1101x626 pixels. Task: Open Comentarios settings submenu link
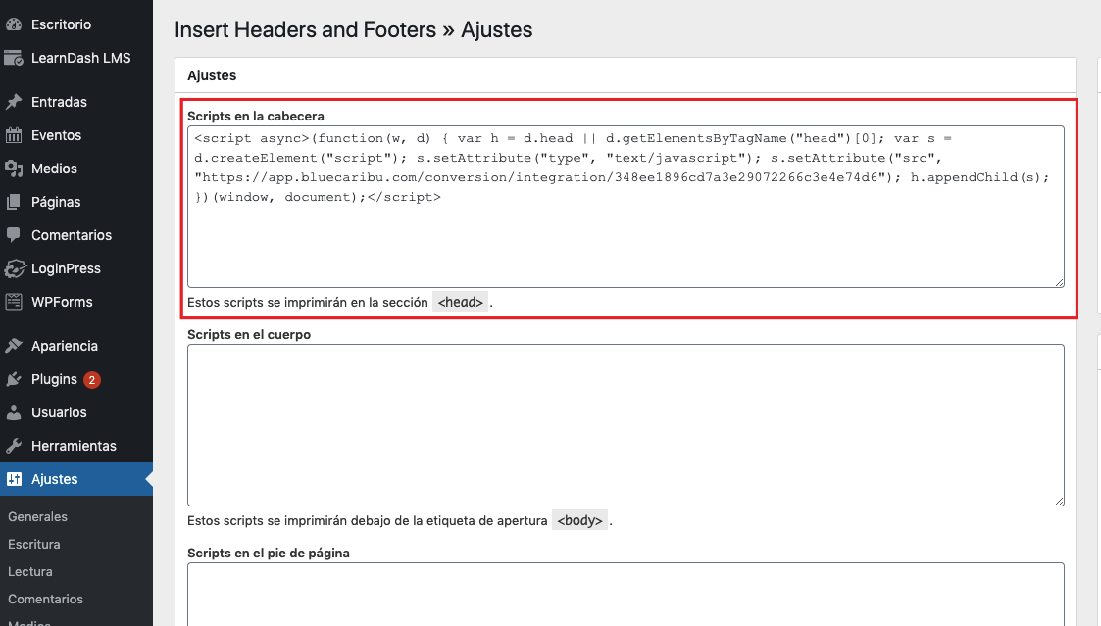coord(46,599)
